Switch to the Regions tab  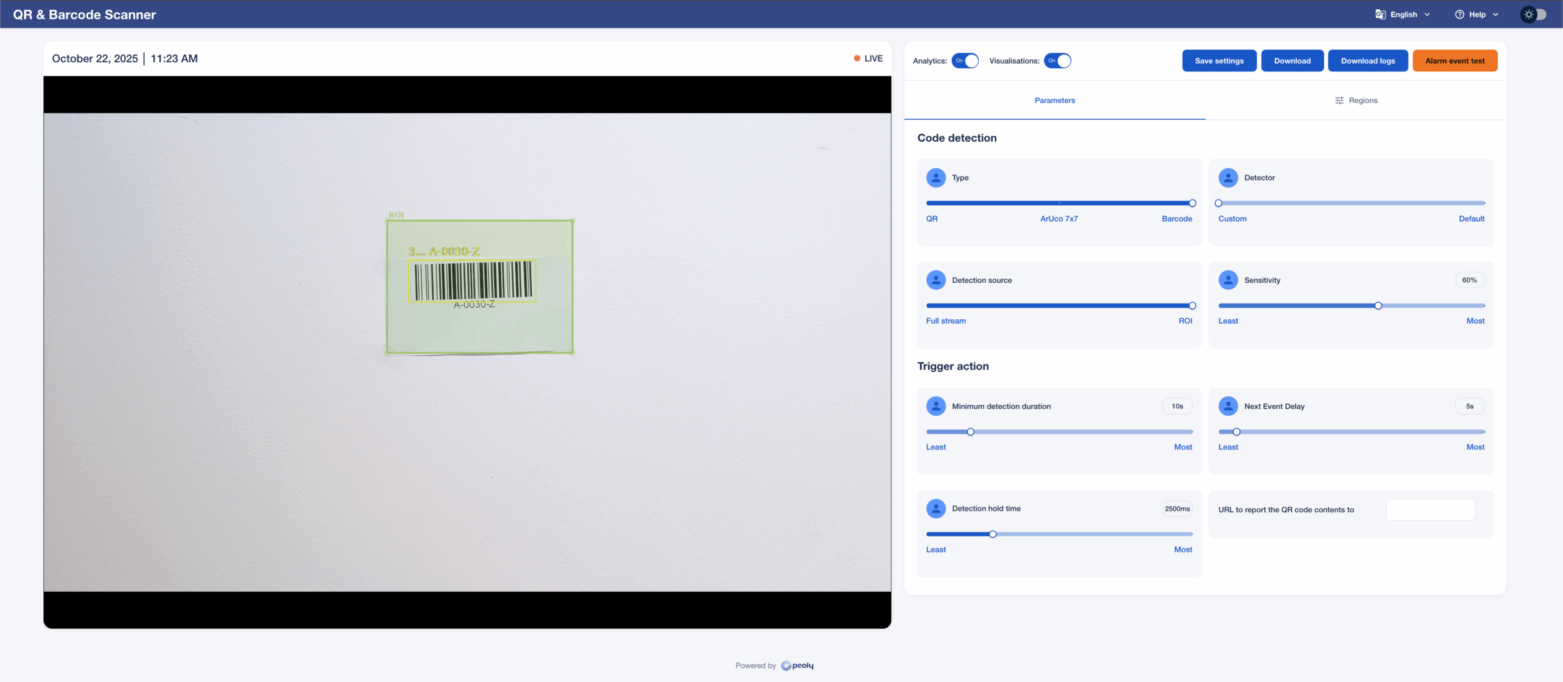[x=1356, y=100]
